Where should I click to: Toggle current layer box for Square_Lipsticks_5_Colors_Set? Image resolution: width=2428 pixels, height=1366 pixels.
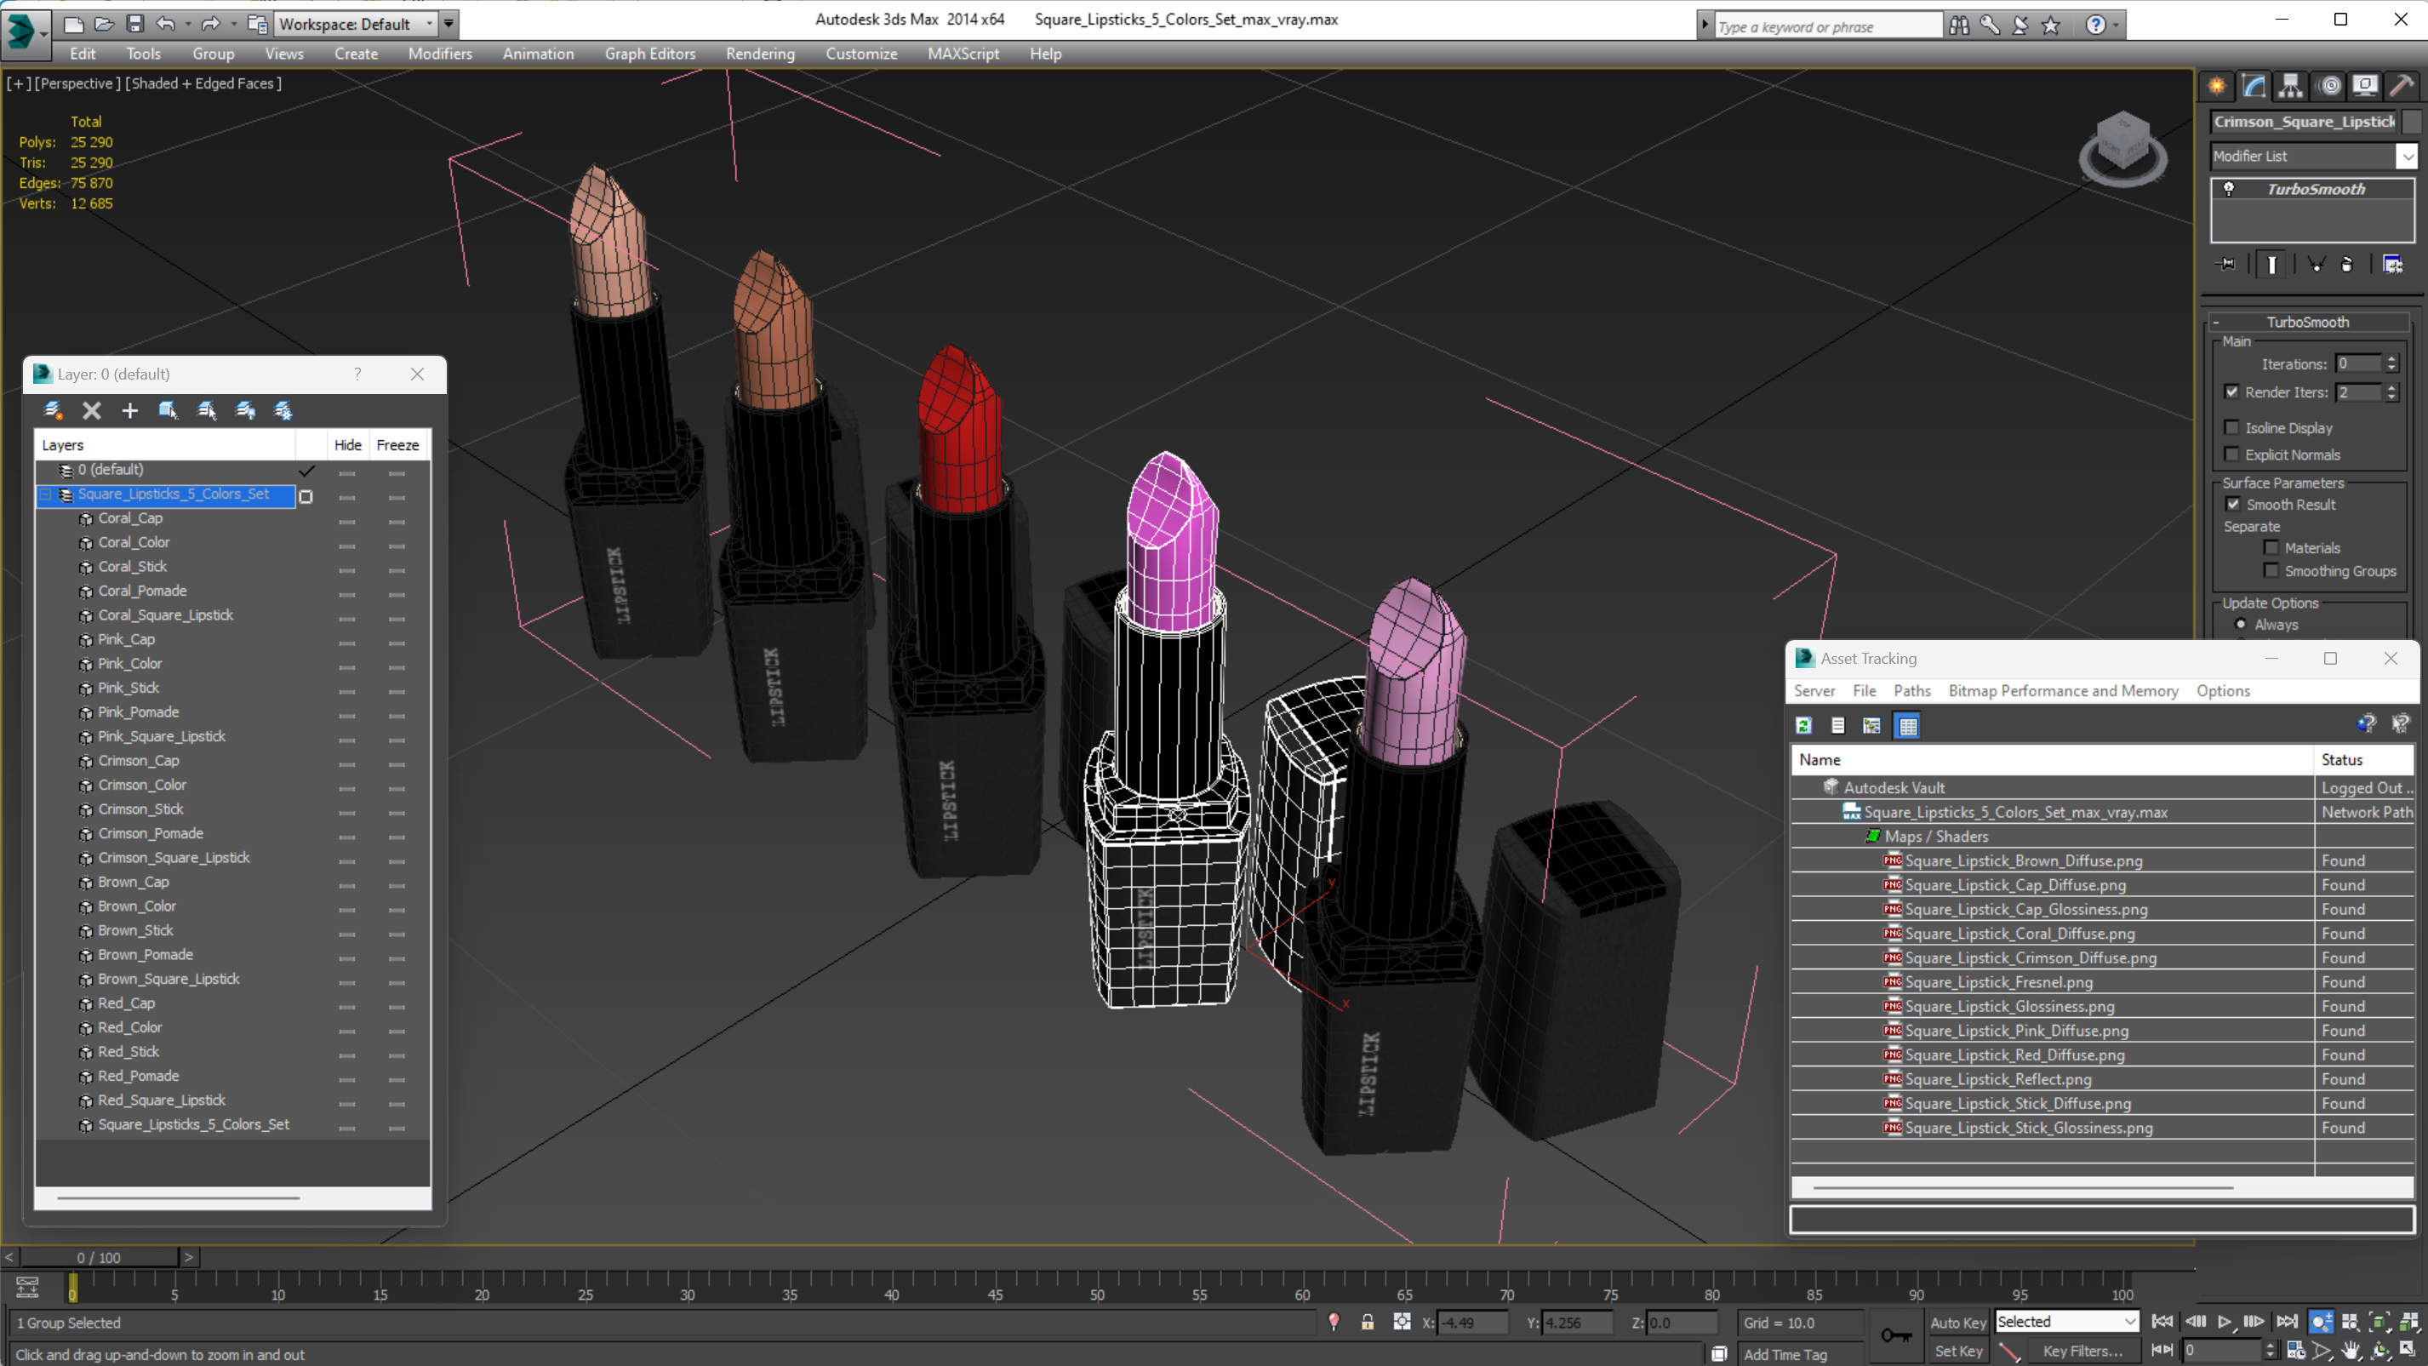(x=306, y=496)
